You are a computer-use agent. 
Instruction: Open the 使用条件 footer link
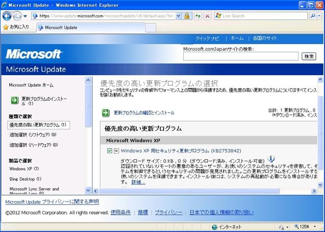pyautogui.click(x=121, y=212)
